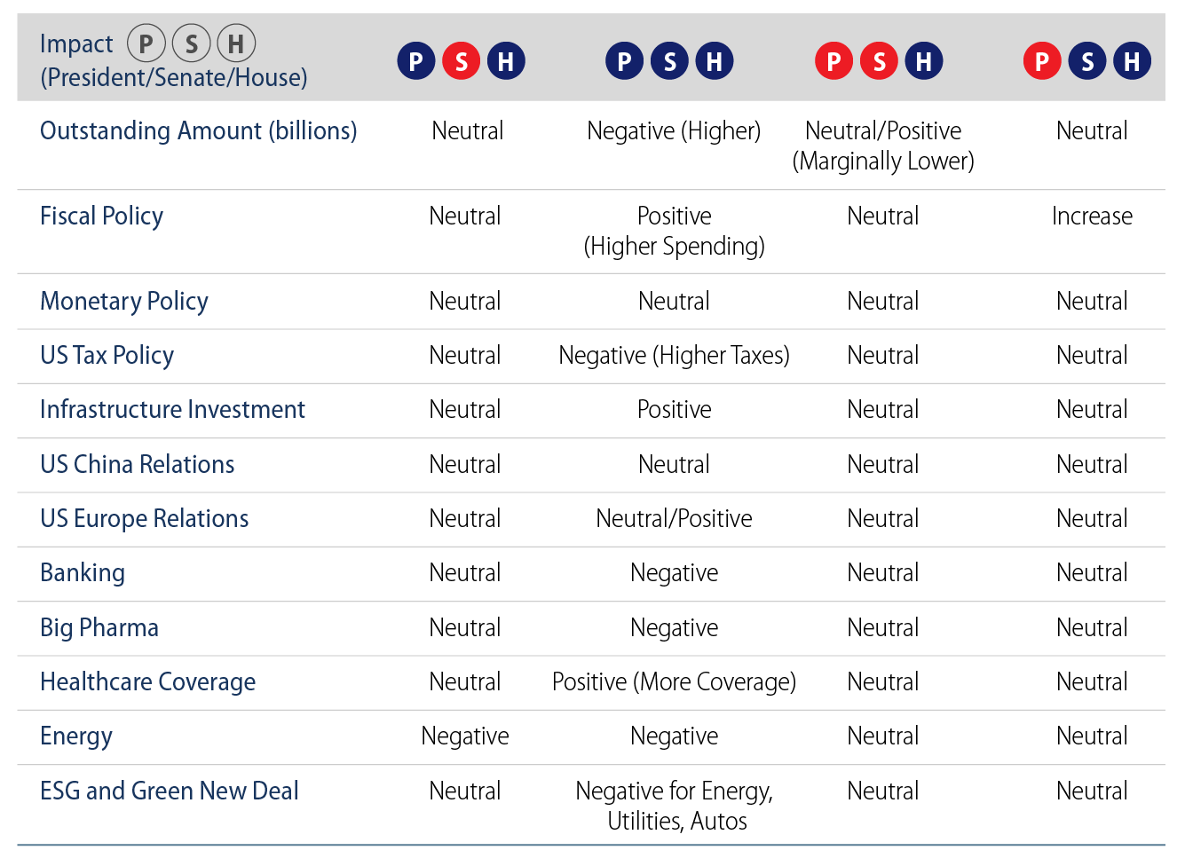The image size is (1185, 866).
Task: Click the blue P circle in the all-blue scenario
Action: [x=625, y=61]
